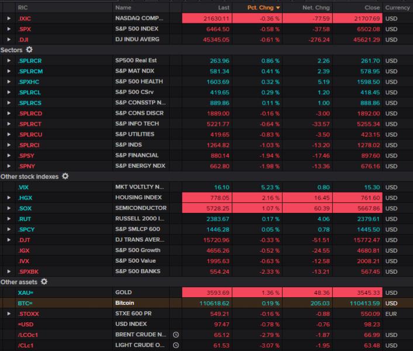Select the USD INDEX name cell
Image resolution: width=413 pixels, height=351 pixels.
(x=131, y=324)
